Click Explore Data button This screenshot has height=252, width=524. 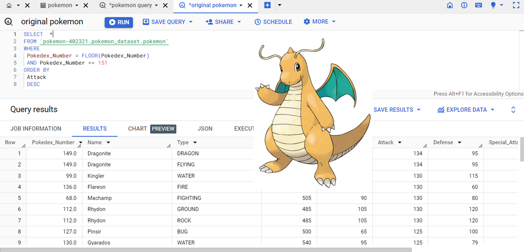pos(462,110)
